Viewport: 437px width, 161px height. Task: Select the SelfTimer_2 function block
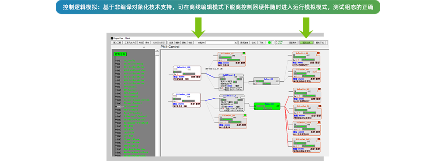coord(231,82)
